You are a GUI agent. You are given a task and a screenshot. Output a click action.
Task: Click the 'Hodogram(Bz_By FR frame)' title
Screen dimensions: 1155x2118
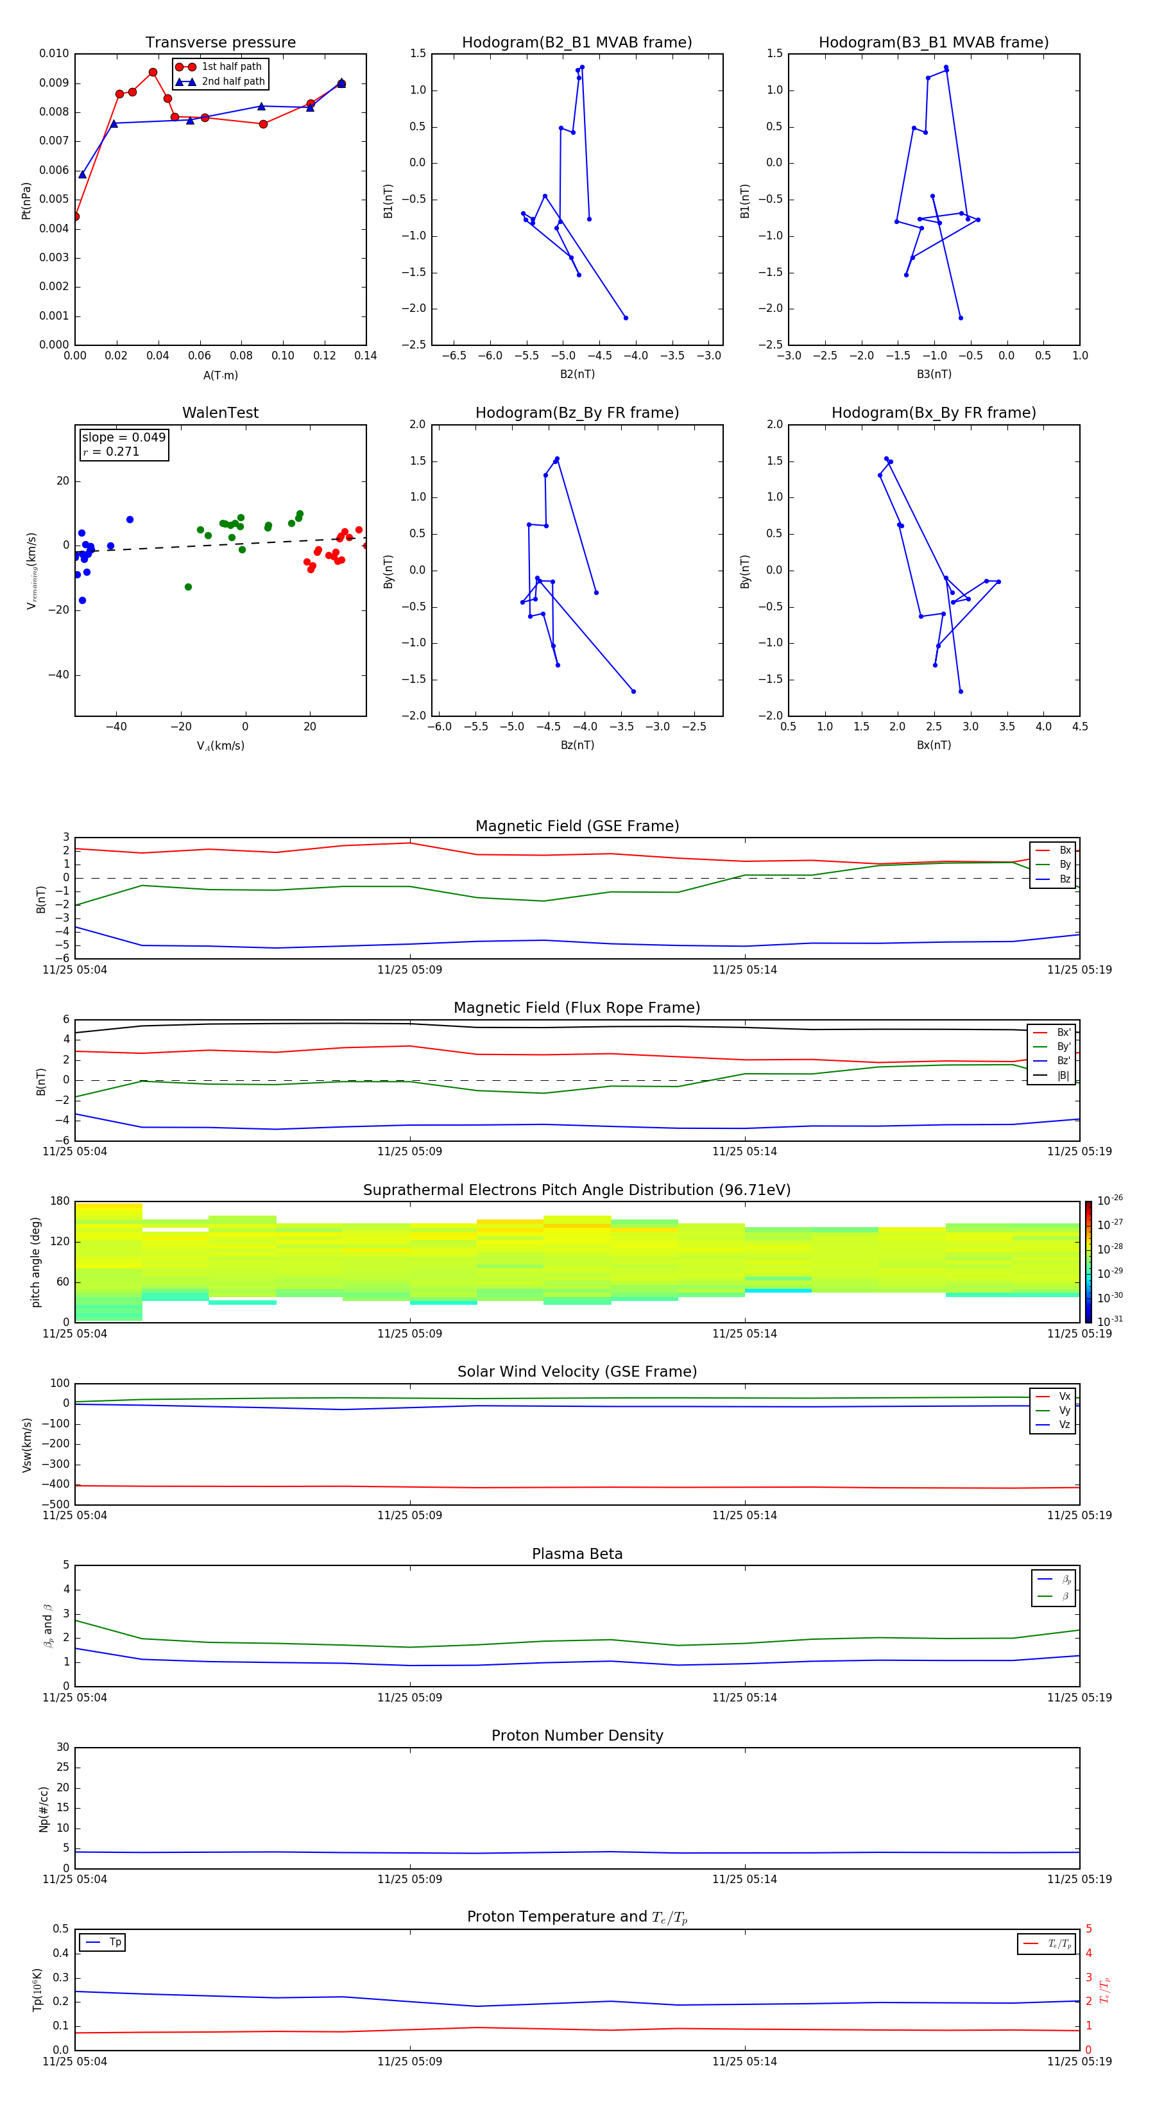577,413
